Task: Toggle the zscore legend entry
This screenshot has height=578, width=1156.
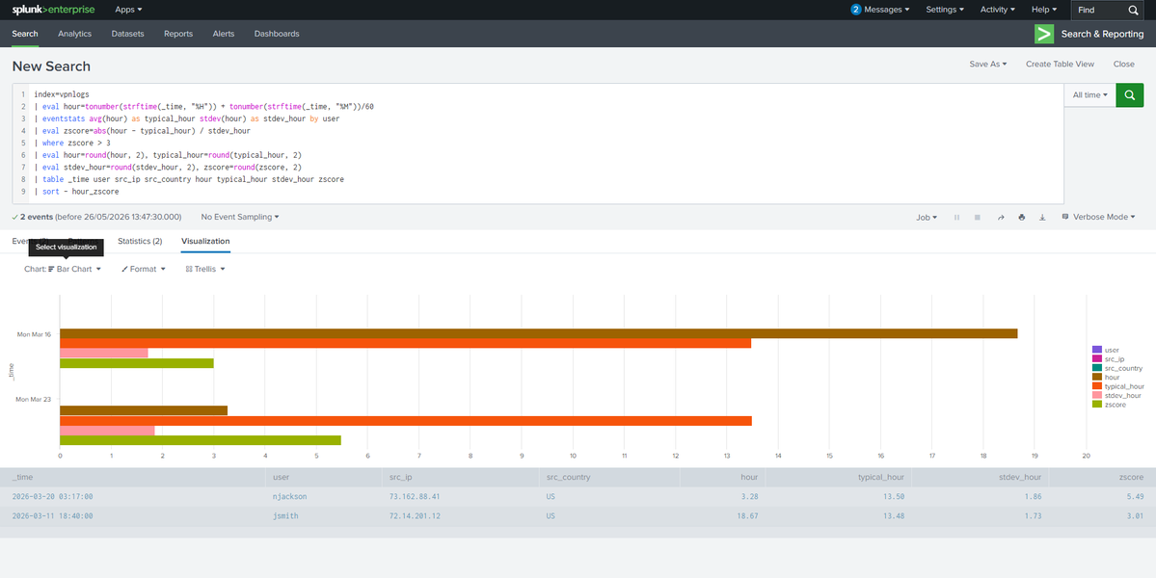Action: (x=1109, y=405)
